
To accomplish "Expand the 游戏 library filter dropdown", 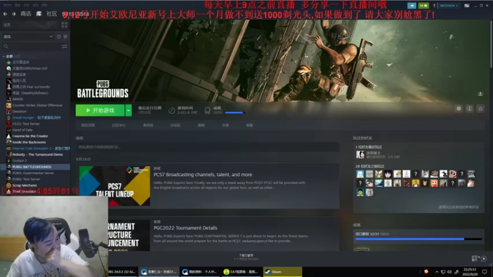I will [28, 37].
